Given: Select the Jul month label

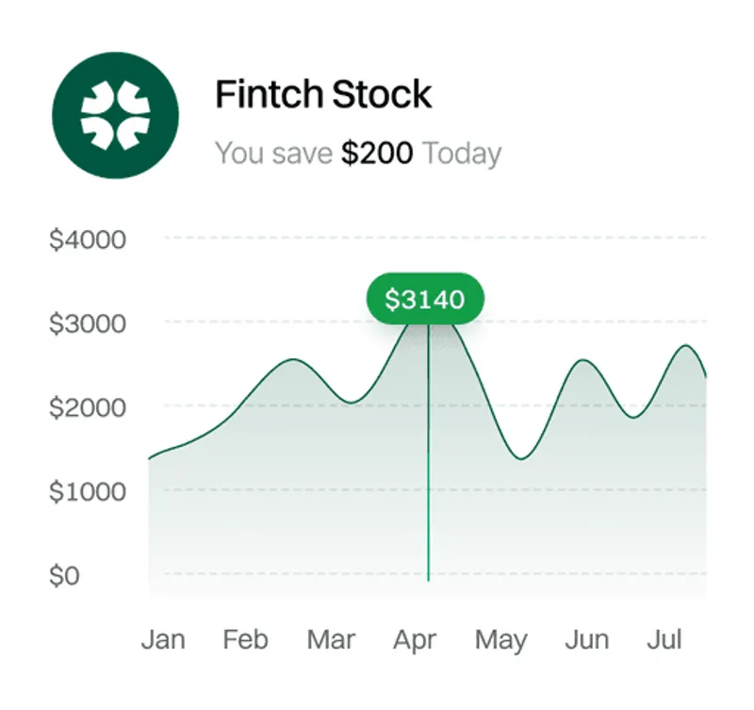Looking at the screenshot, I should point(664,640).
